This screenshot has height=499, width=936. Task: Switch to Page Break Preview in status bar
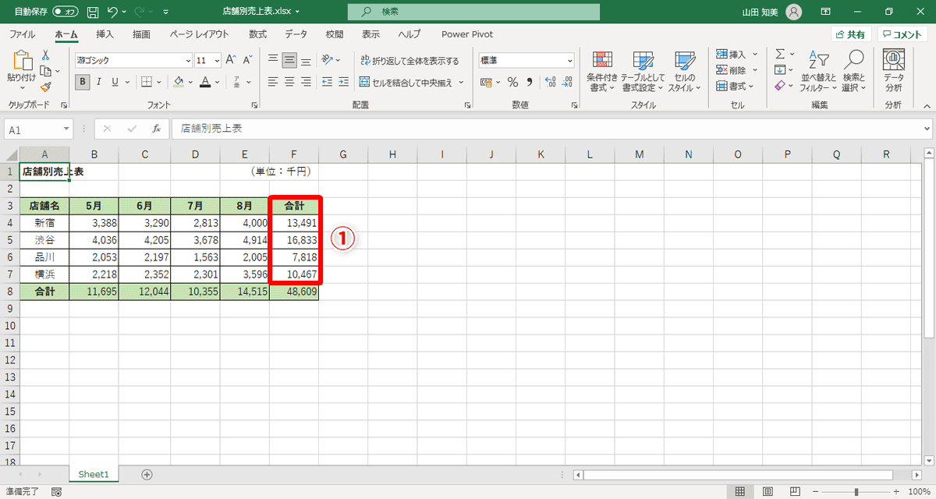[x=794, y=492]
